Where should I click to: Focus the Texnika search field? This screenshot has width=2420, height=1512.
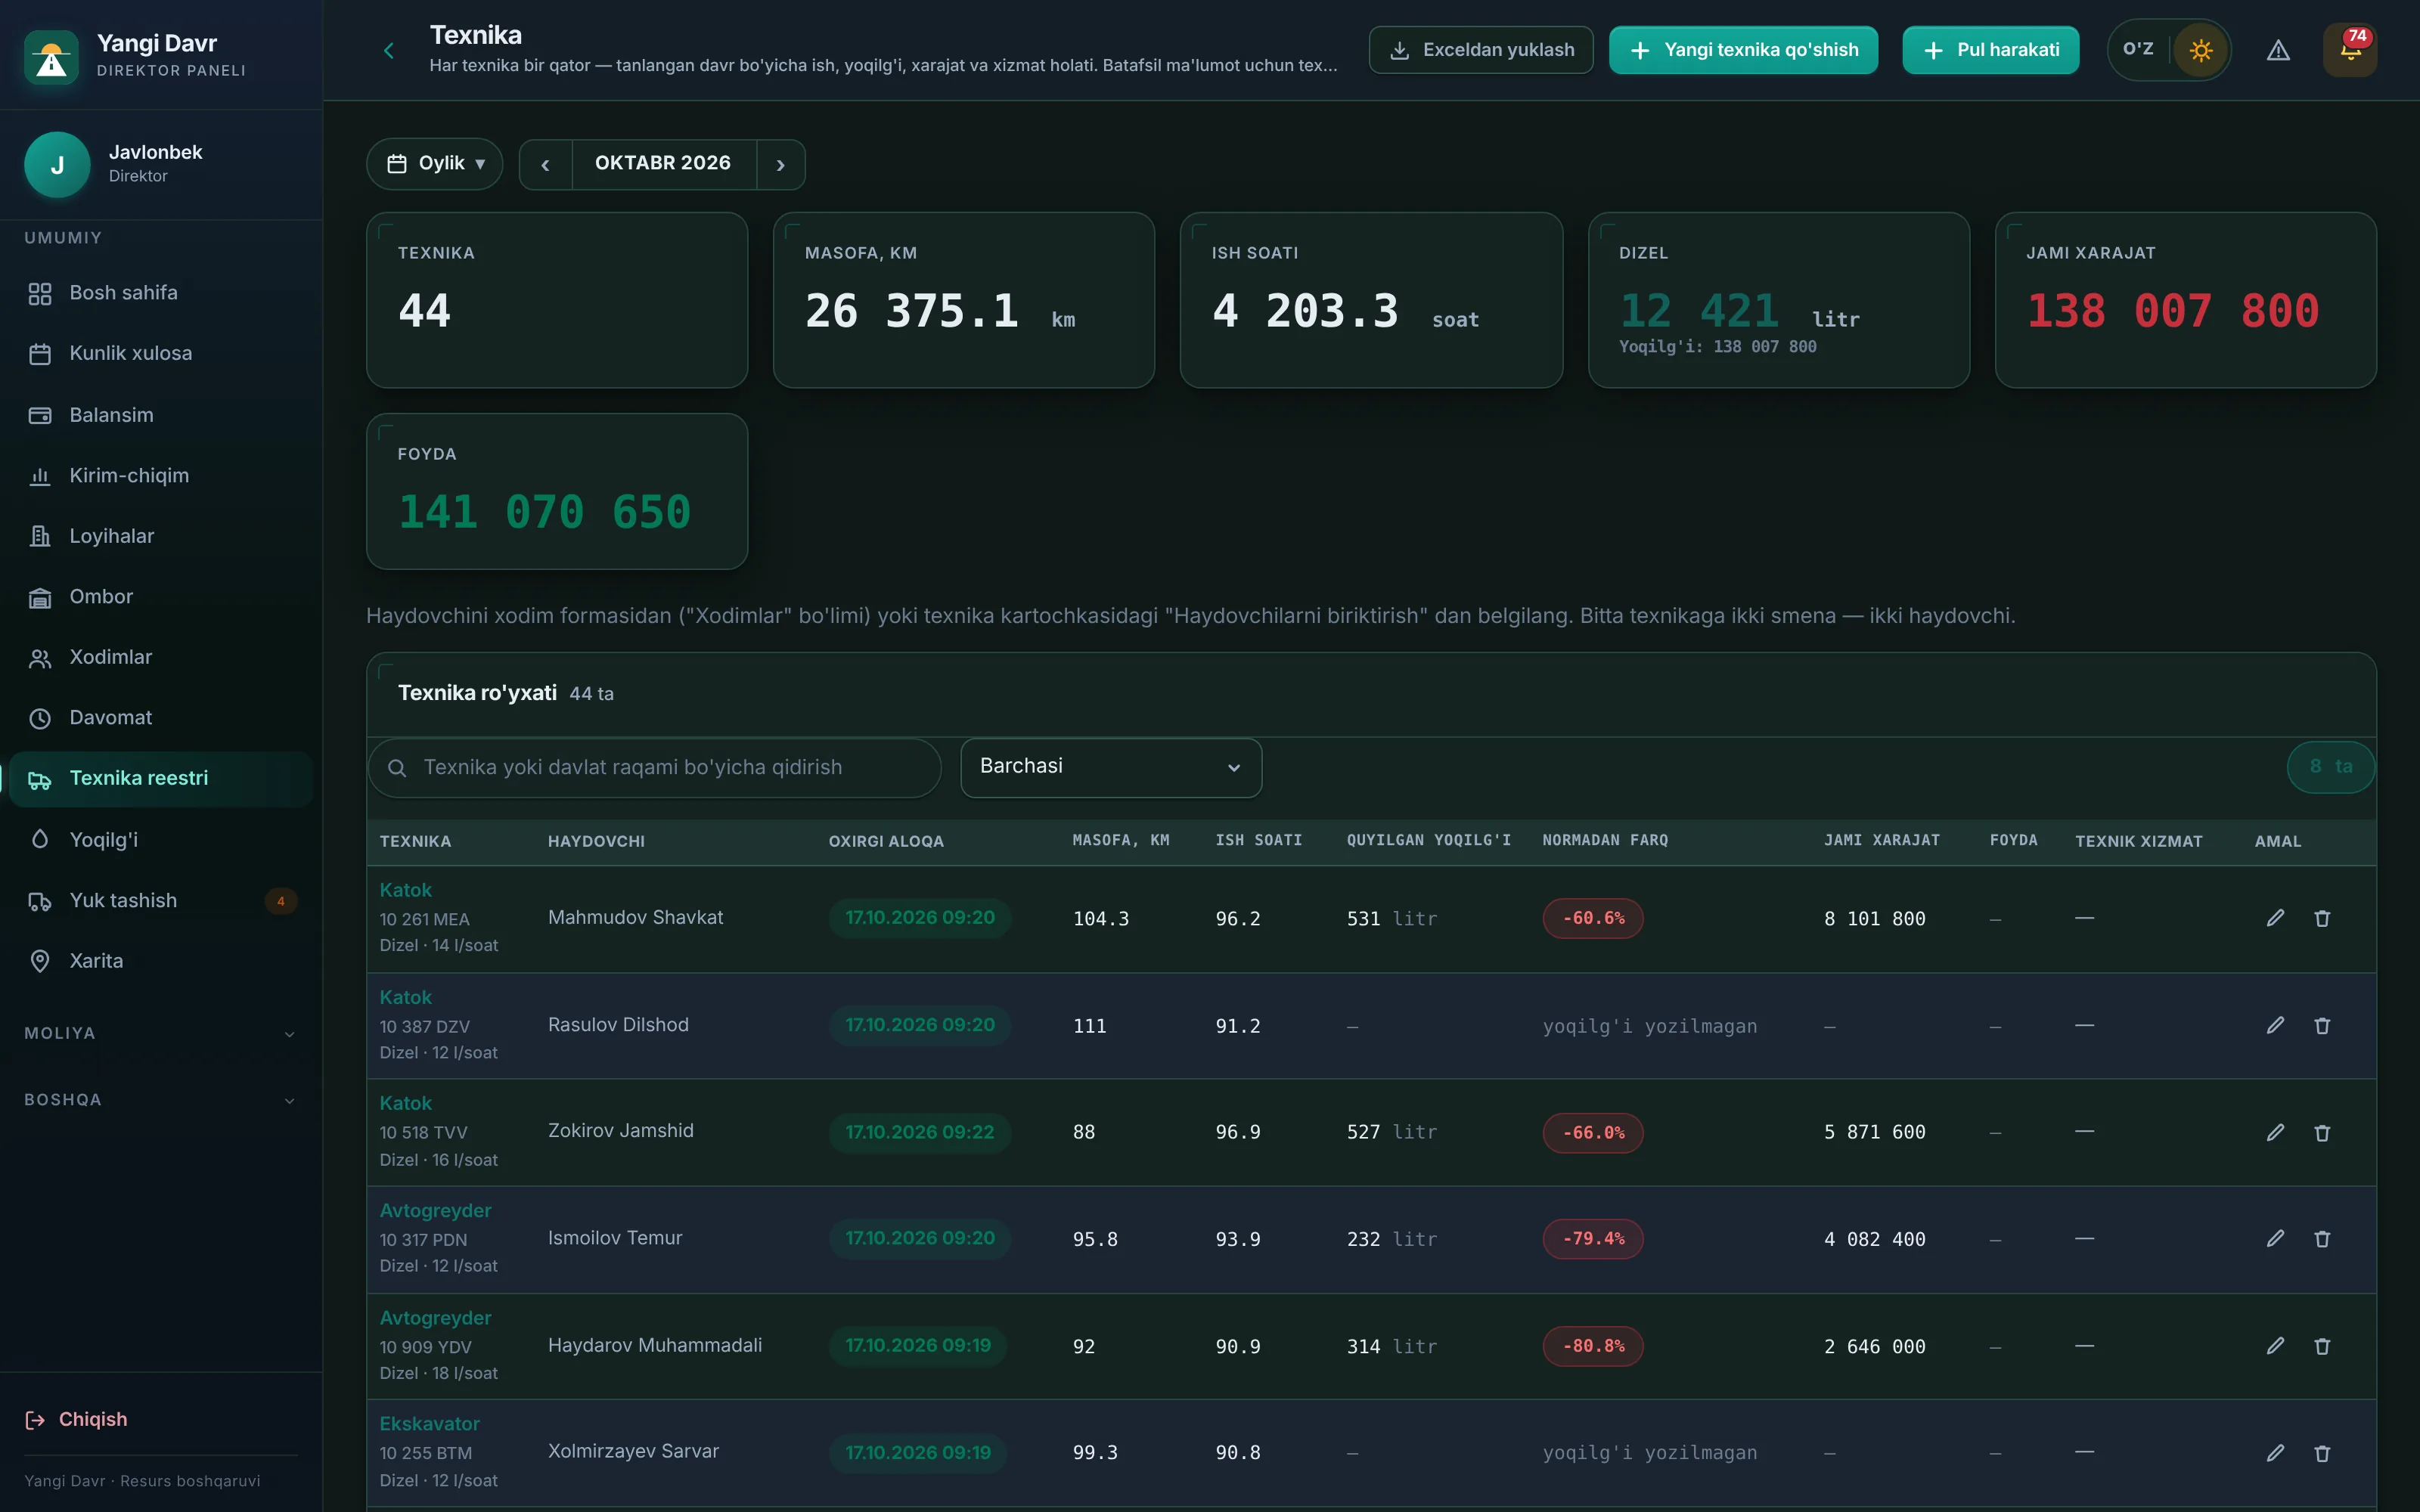(x=654, y=767)
